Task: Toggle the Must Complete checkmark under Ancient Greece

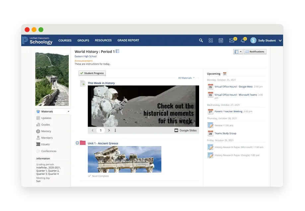Action: (x=90, y=176)
